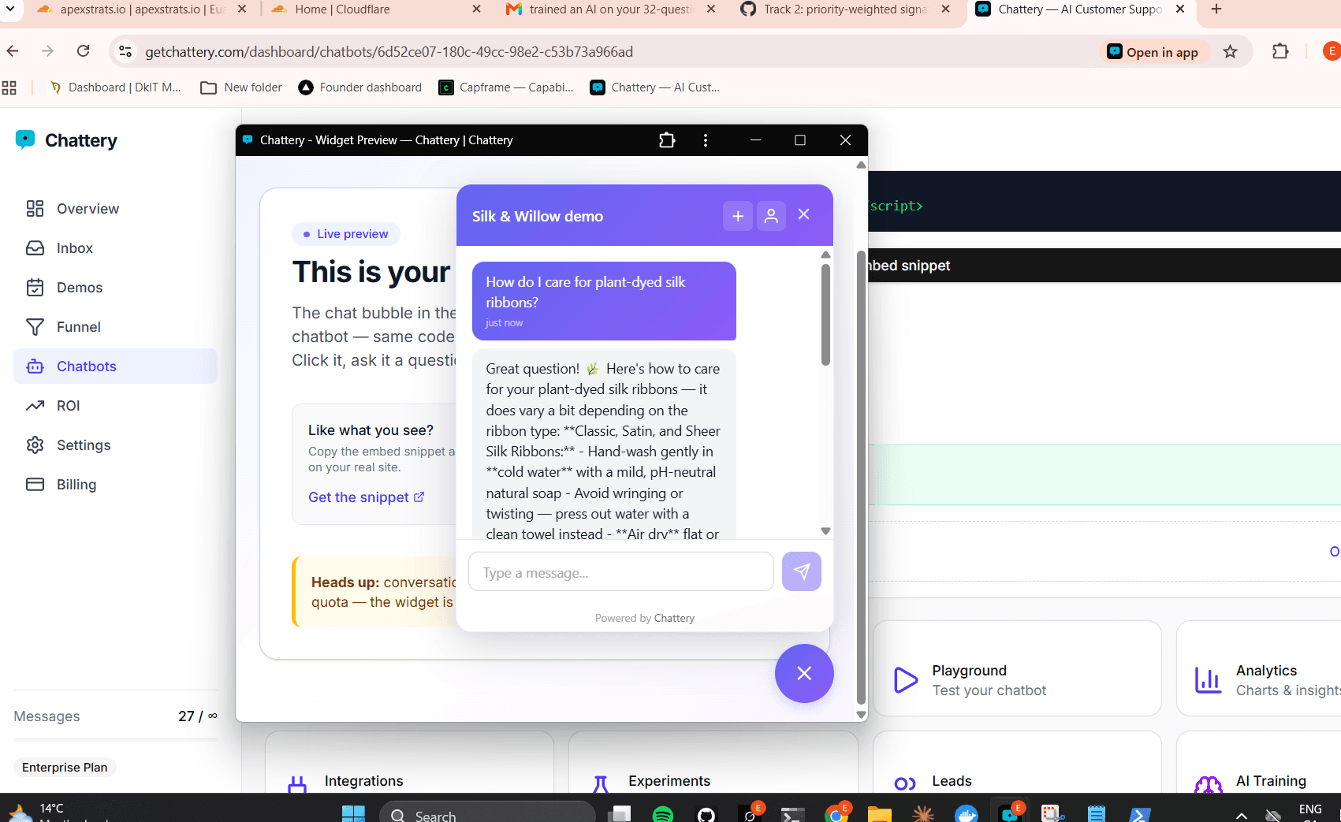Click the Enterprise Plan badge

[x=65, y=768]
